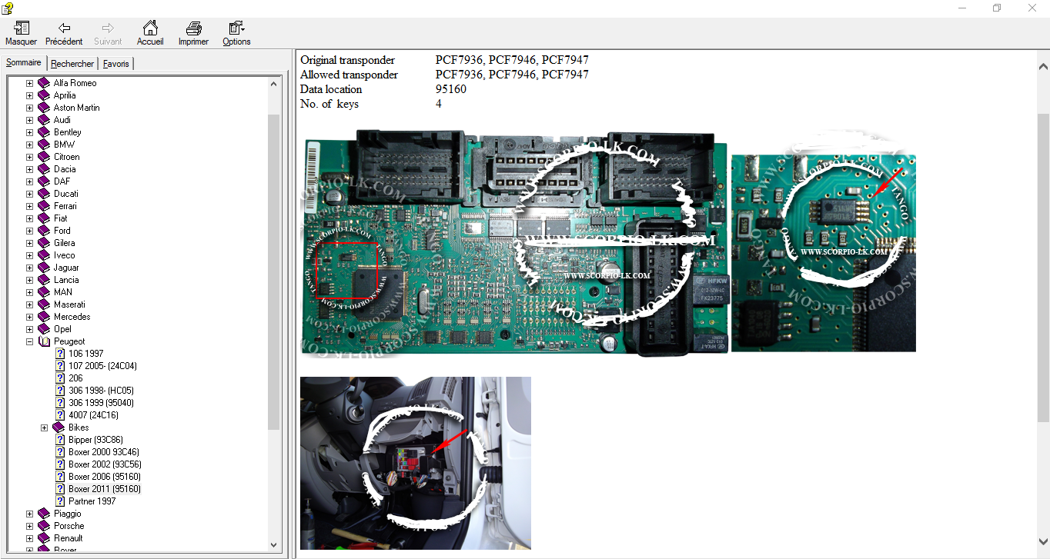1050x559 pixels.
Task: Click the purple book icon beside BMW
Action: [44, 145]
